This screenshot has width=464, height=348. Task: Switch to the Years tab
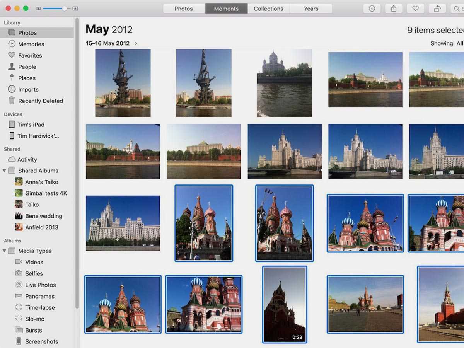point(311,9)
